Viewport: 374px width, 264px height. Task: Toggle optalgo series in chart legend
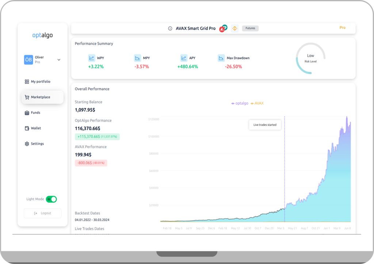240,103
